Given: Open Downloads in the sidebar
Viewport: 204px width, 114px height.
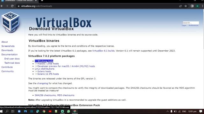Looking at the screenshot, I should (7, 50).
